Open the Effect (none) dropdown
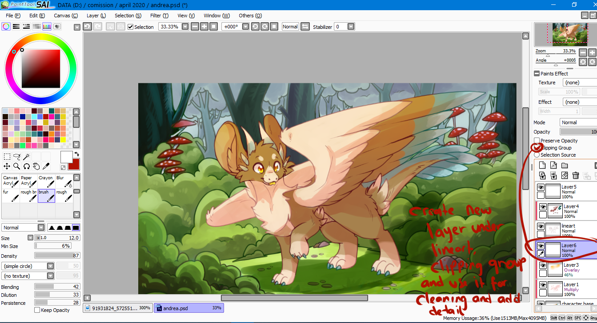597x323 pixels. pyautogui.click(x=580, y=102)
